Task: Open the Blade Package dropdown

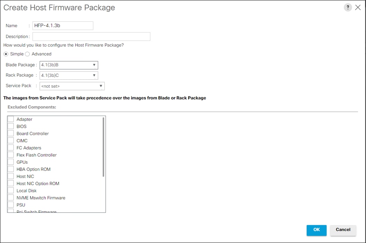Action: (94, 65)
